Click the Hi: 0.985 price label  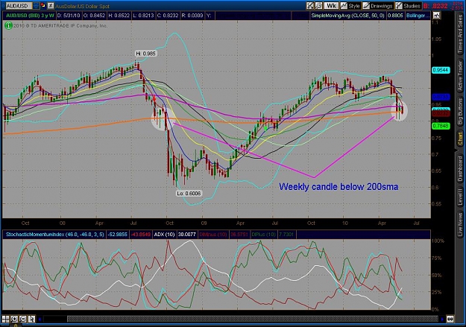(x=145, y=54)
